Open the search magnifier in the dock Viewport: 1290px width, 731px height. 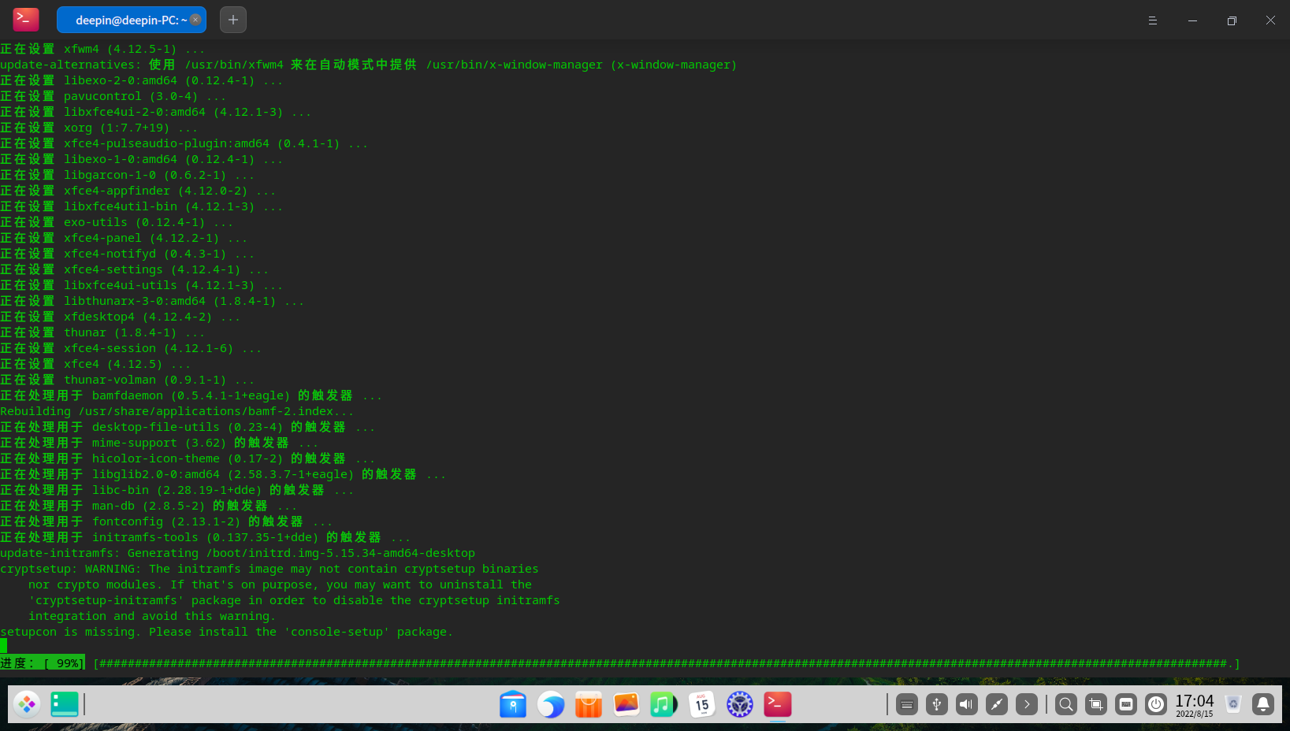1066,704
